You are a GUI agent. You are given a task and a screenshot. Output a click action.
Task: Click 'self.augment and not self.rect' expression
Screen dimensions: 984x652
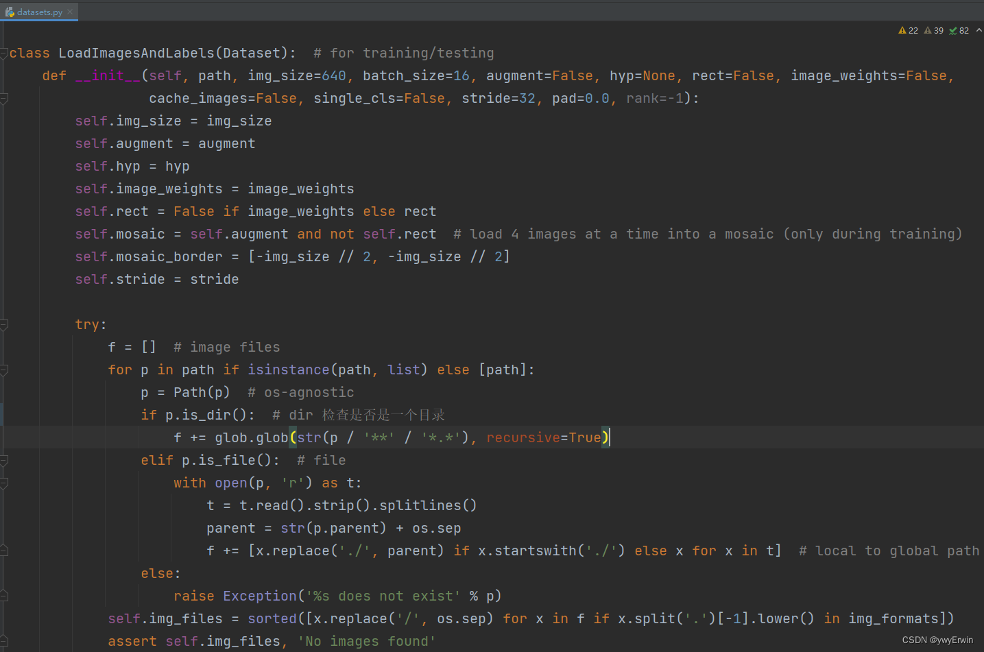[313, 234]
